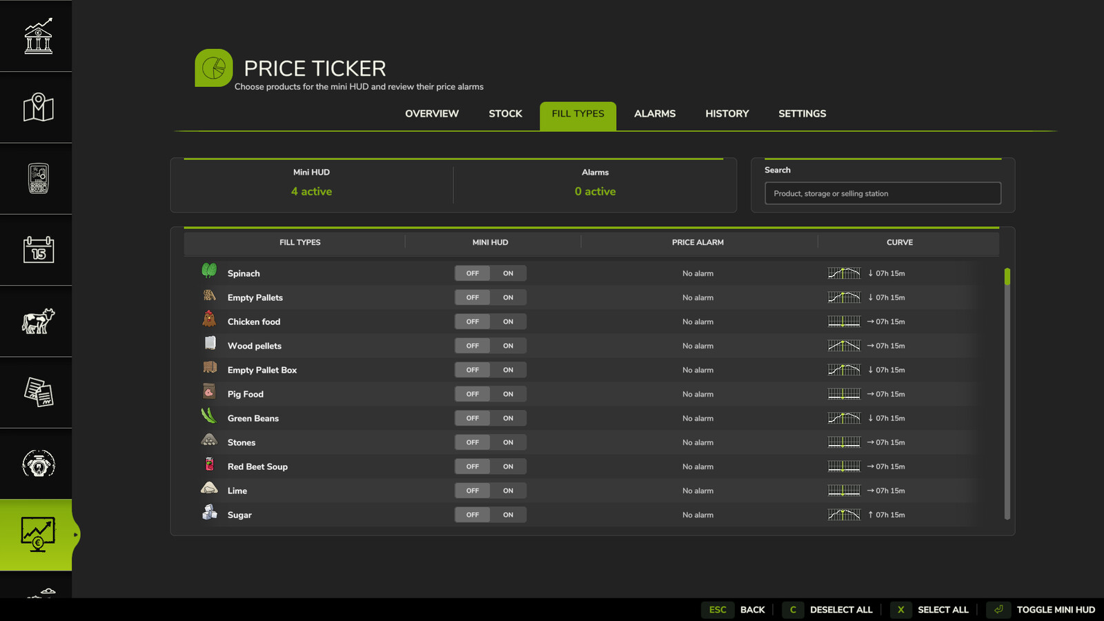Click the fill types list scrollbar thumb
This screenshot has width=1104, height=621.
point(1007,277)
